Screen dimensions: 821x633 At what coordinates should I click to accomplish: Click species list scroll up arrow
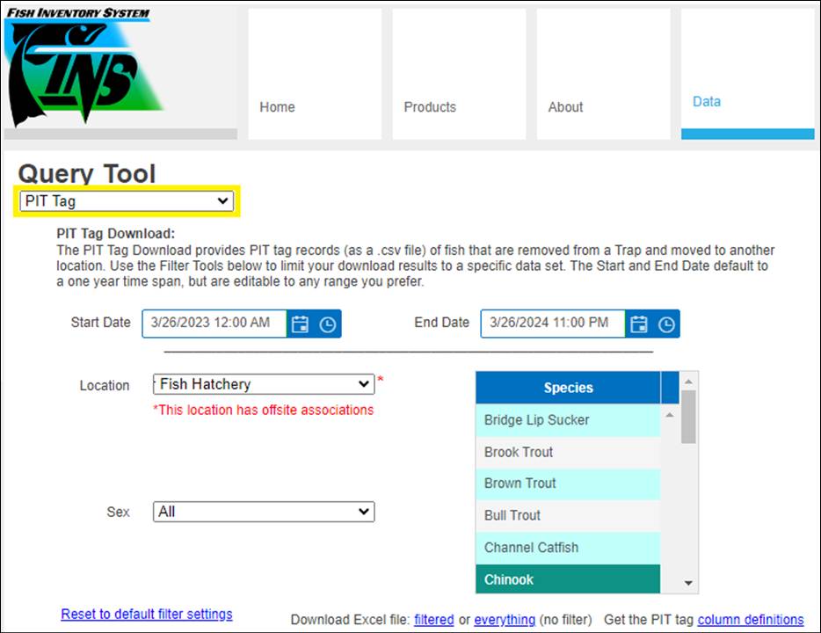pos(689,382)
